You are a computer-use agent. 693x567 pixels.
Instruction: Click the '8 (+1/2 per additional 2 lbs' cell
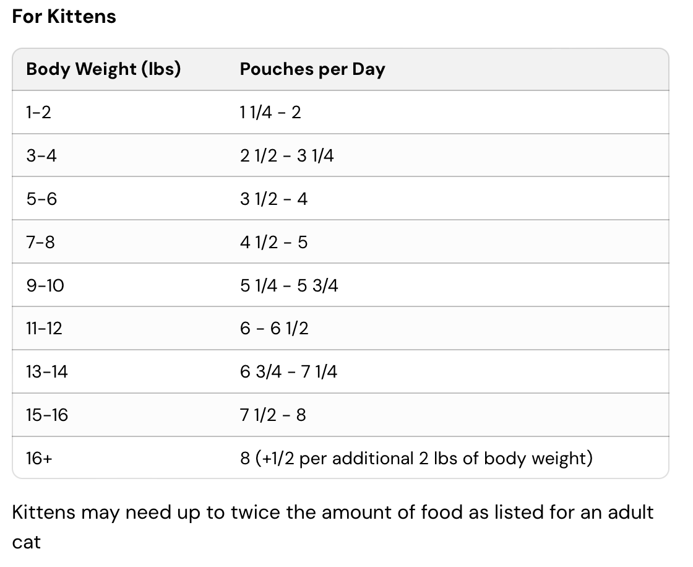pyautogui.click(x=416, y=458)
